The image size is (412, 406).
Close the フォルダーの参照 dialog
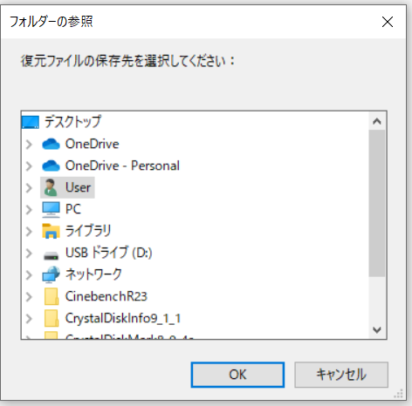coord(388,22)
